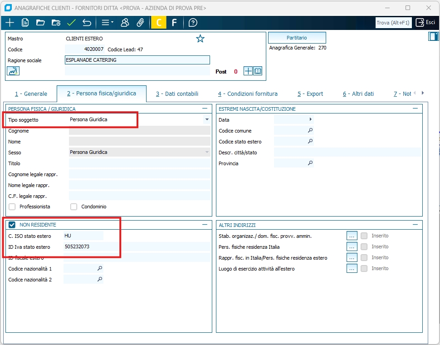Switch to the 3 - Dati contabili tab

[177, 94]
